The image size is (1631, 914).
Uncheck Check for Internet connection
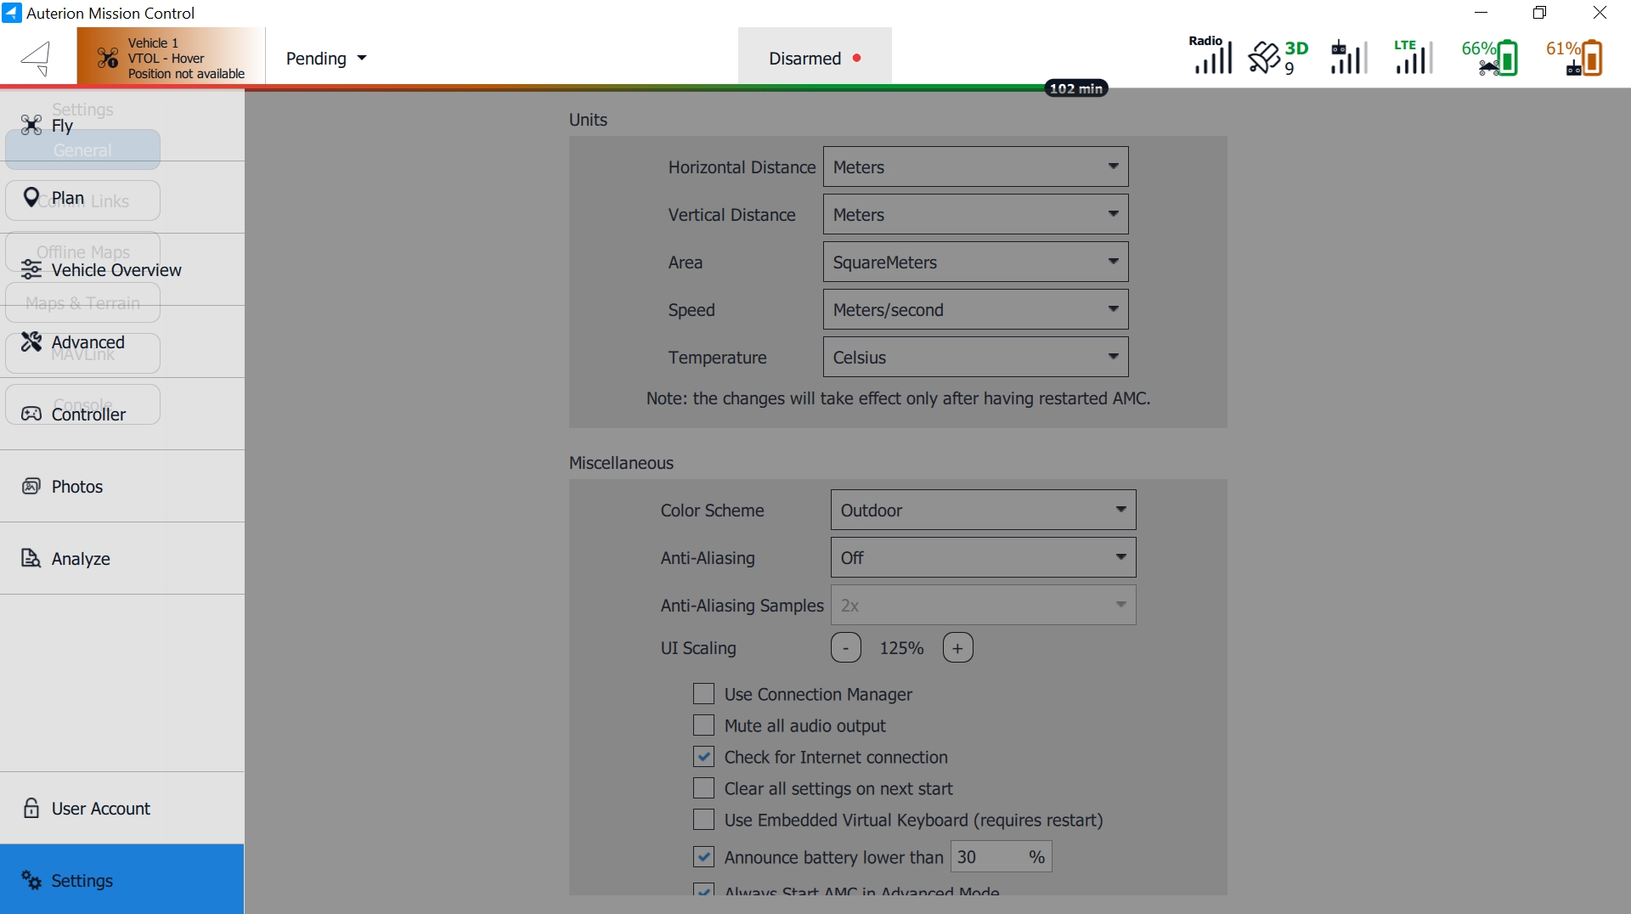[703, 757]
